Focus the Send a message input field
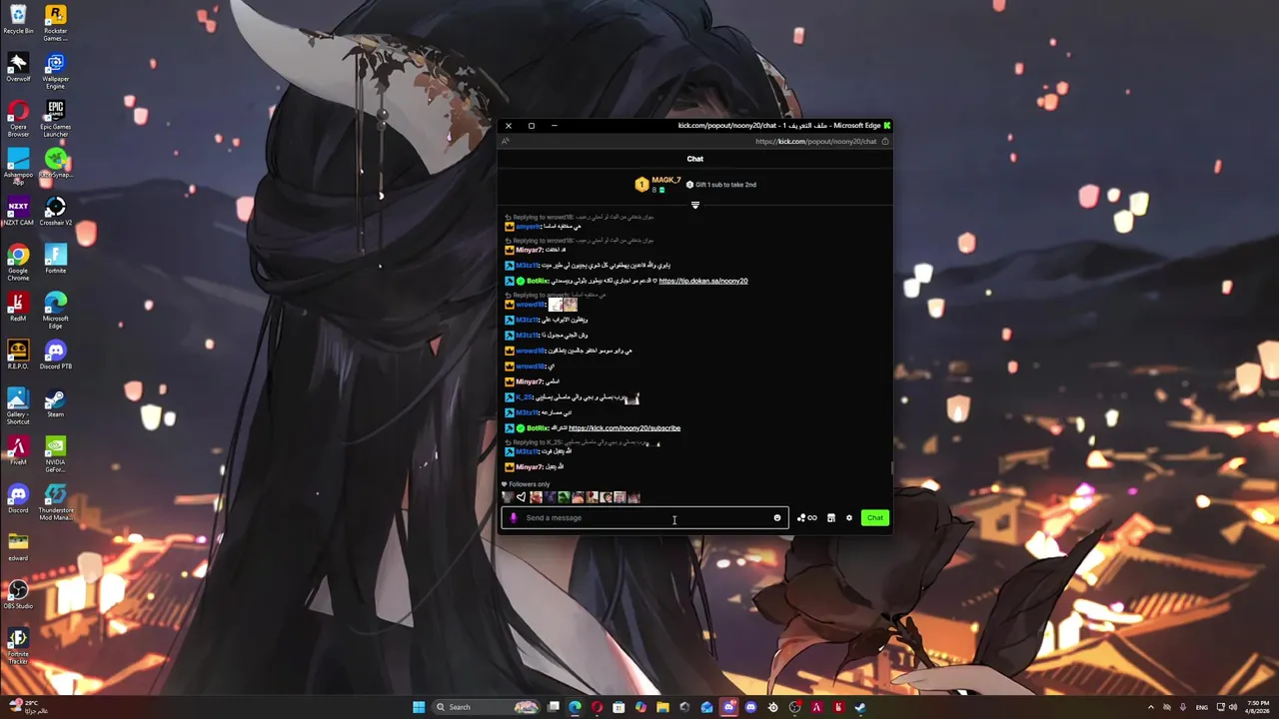 644,517
